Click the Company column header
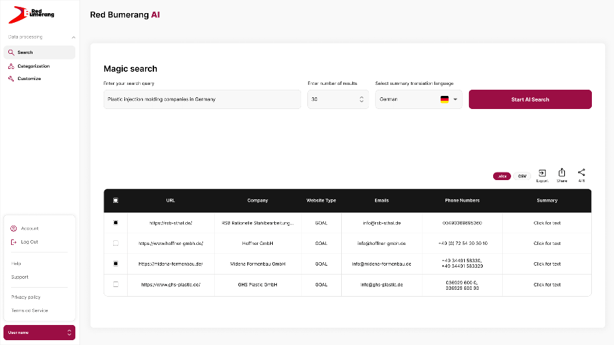This screenshot has width=614, height=345. tap(258, 201)
